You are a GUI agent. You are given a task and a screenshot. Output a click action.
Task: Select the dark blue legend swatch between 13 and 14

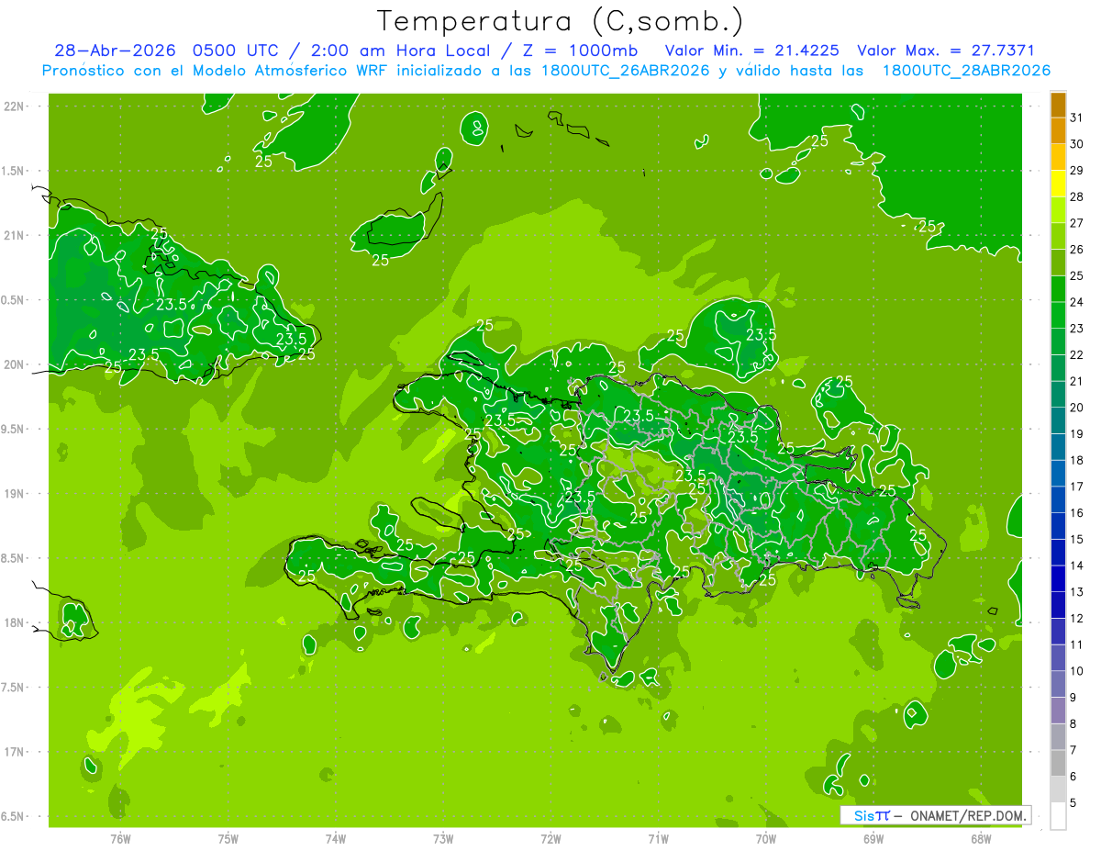(1058, 578)
